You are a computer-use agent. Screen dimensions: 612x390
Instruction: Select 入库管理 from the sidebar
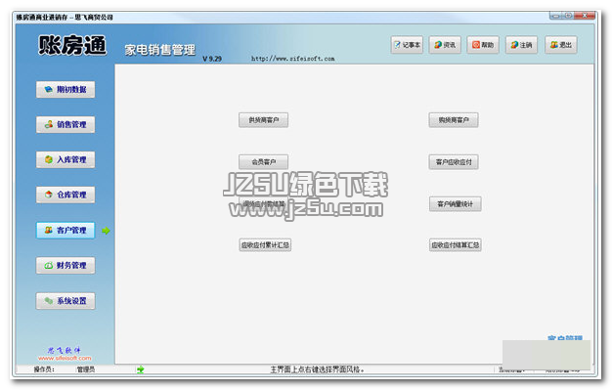coord(66,159)
